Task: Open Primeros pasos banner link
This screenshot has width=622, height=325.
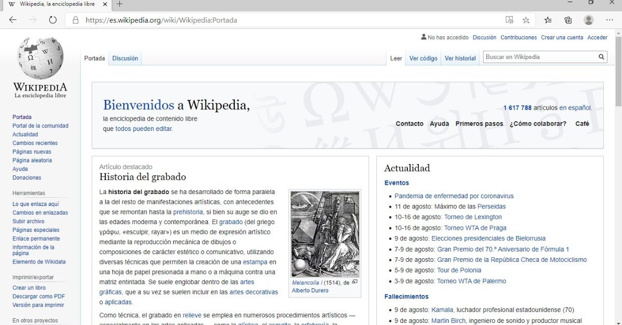Action: pos(479,124)
